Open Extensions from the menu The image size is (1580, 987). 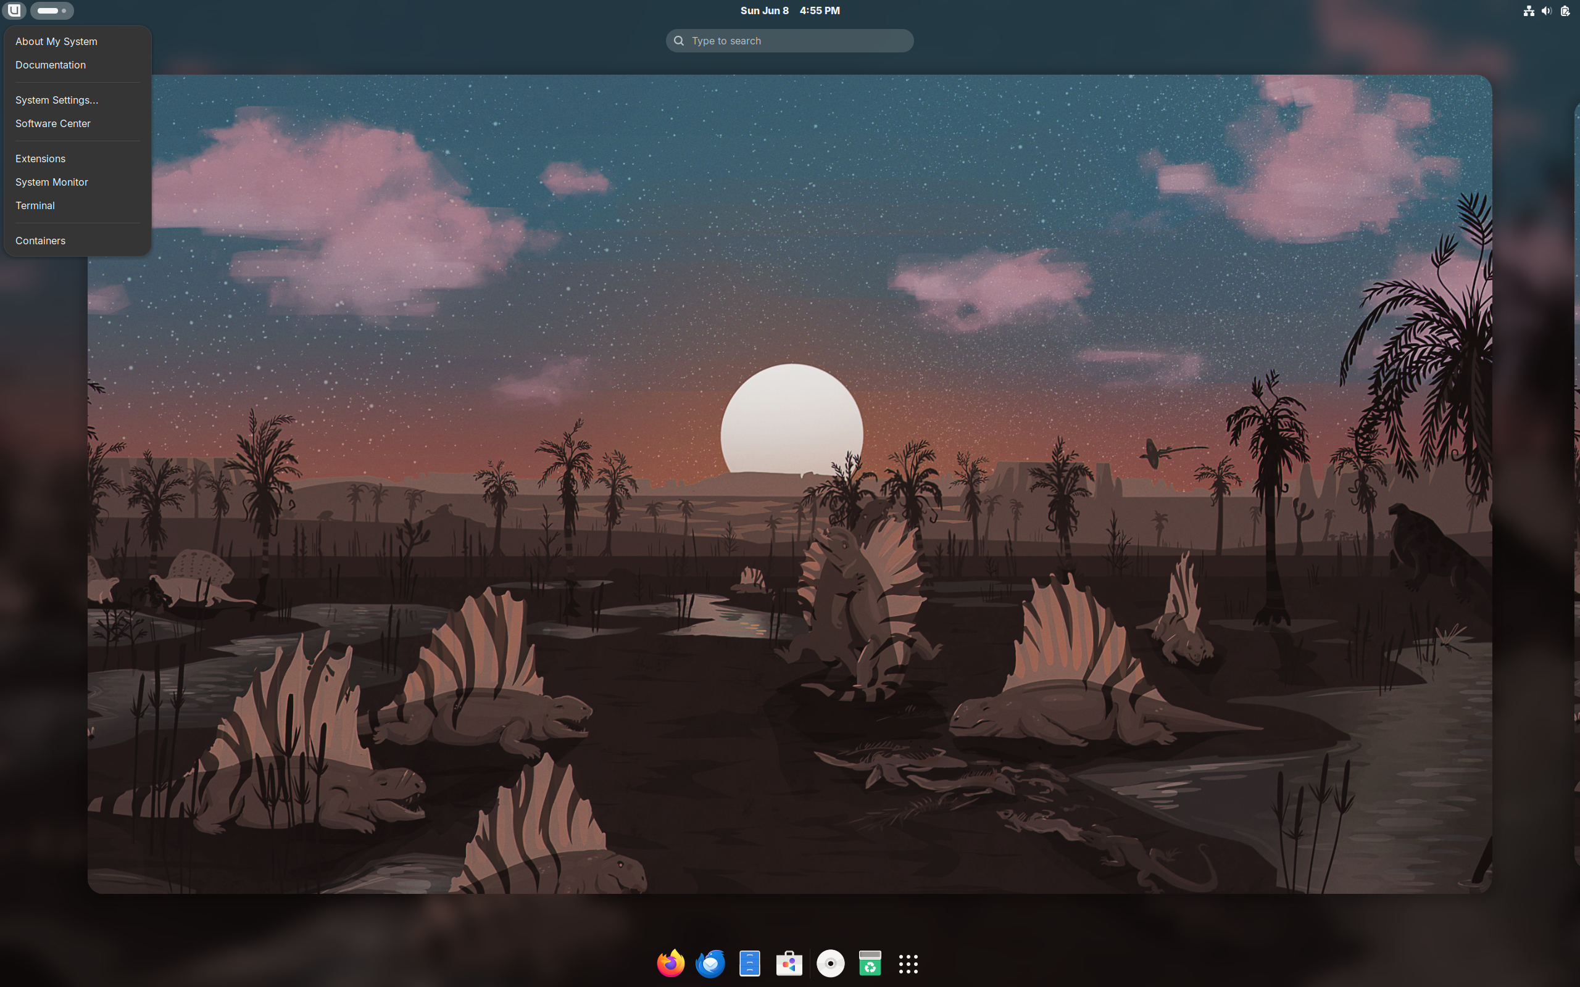[77, 159]
